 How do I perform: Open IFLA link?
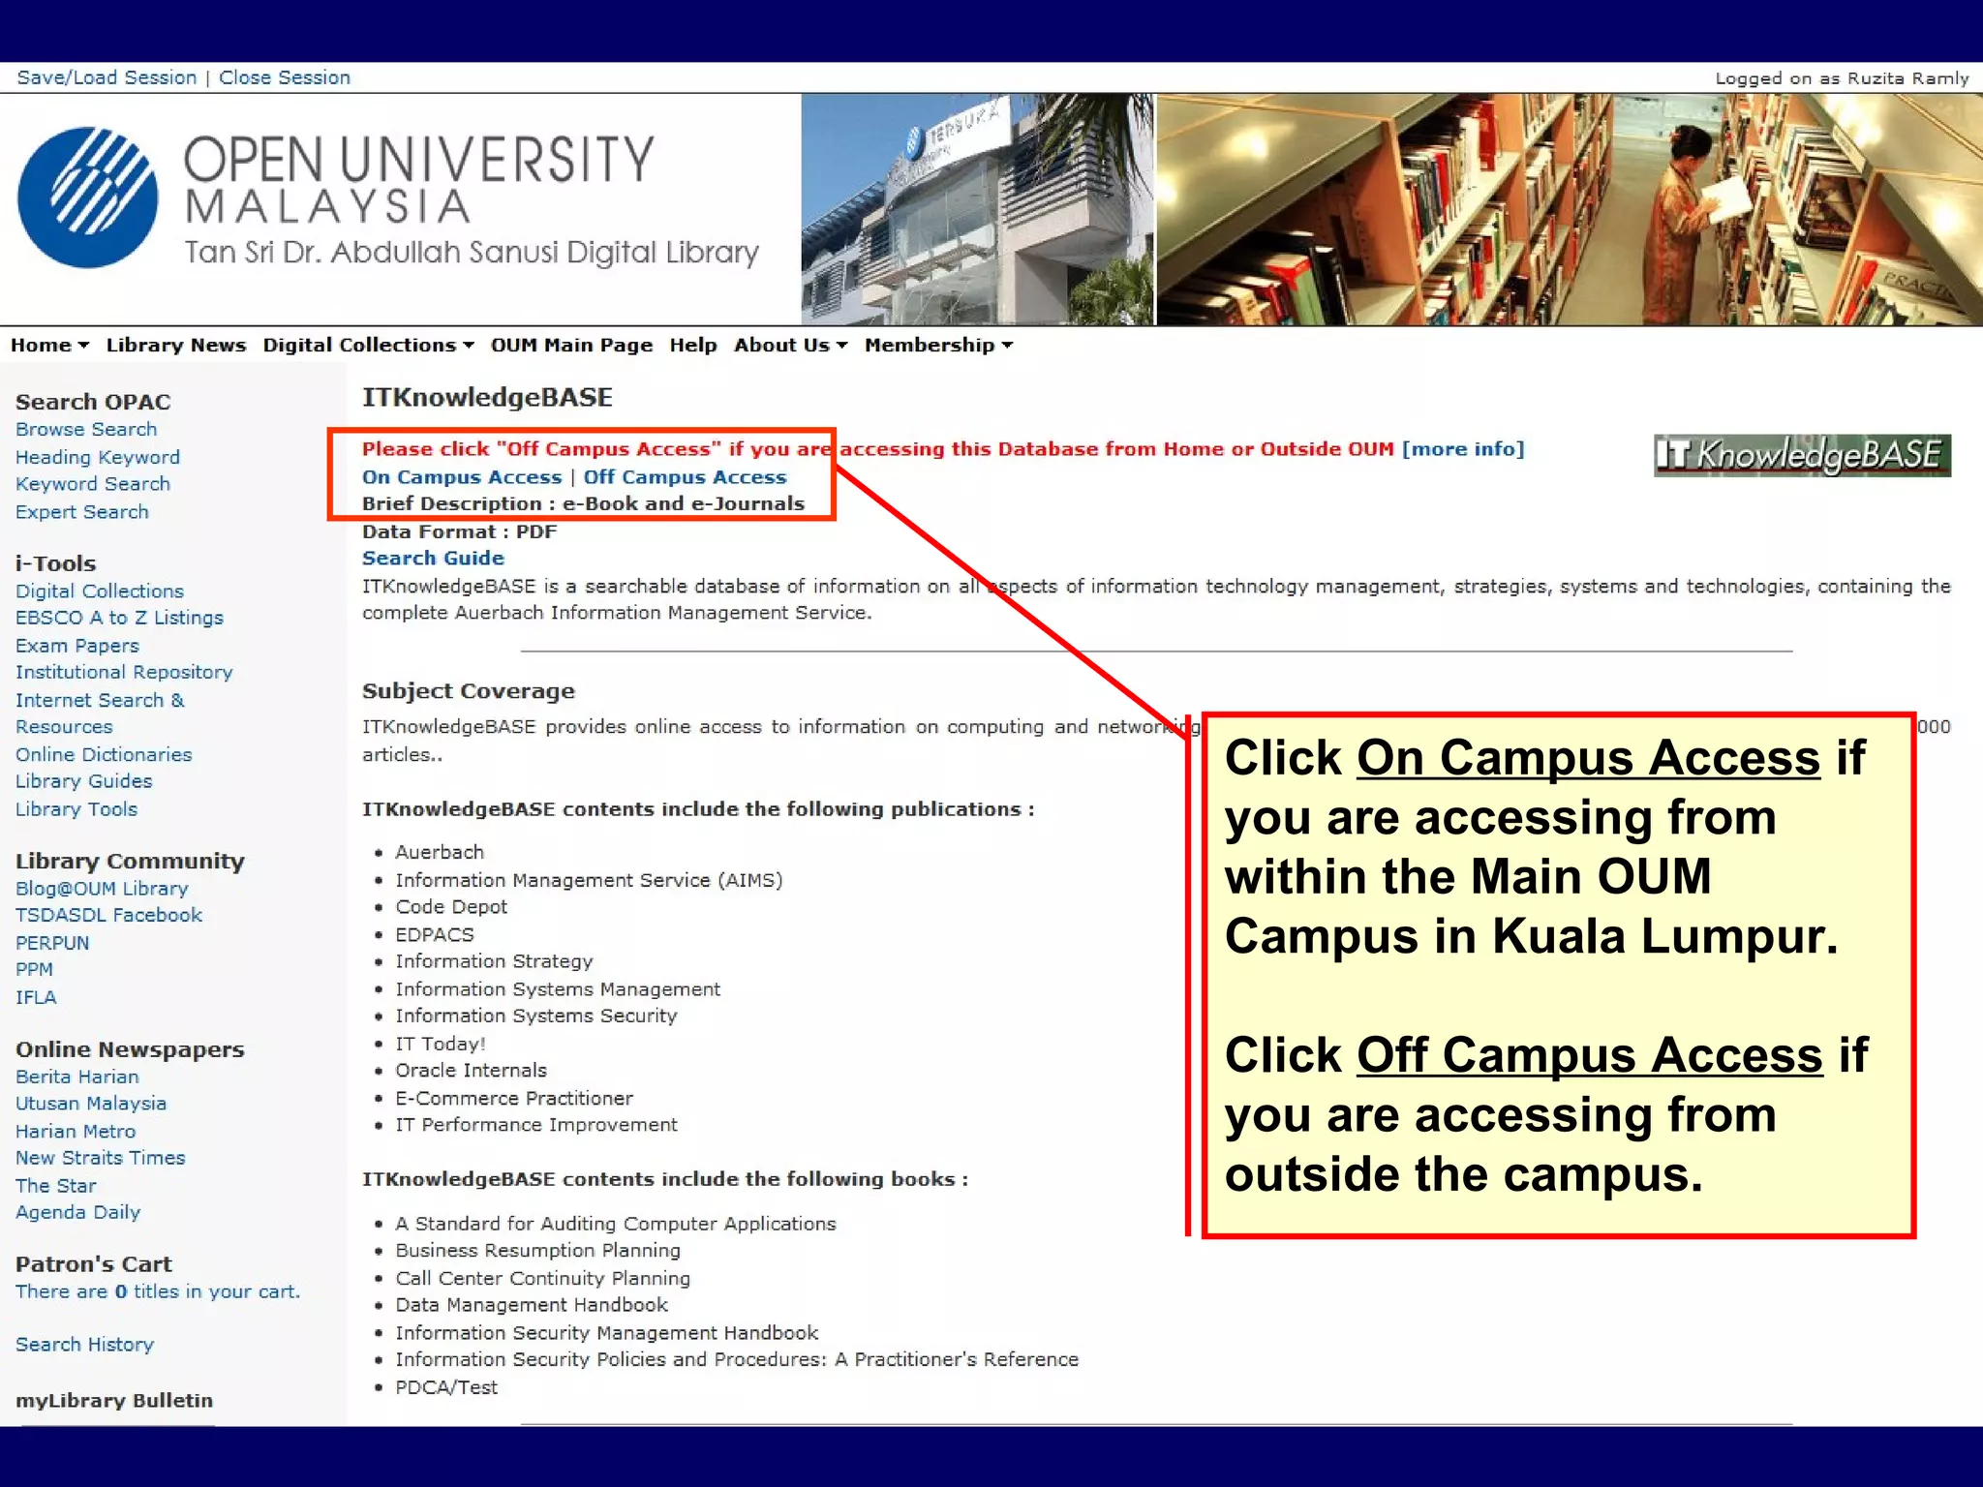pos(36,997)
